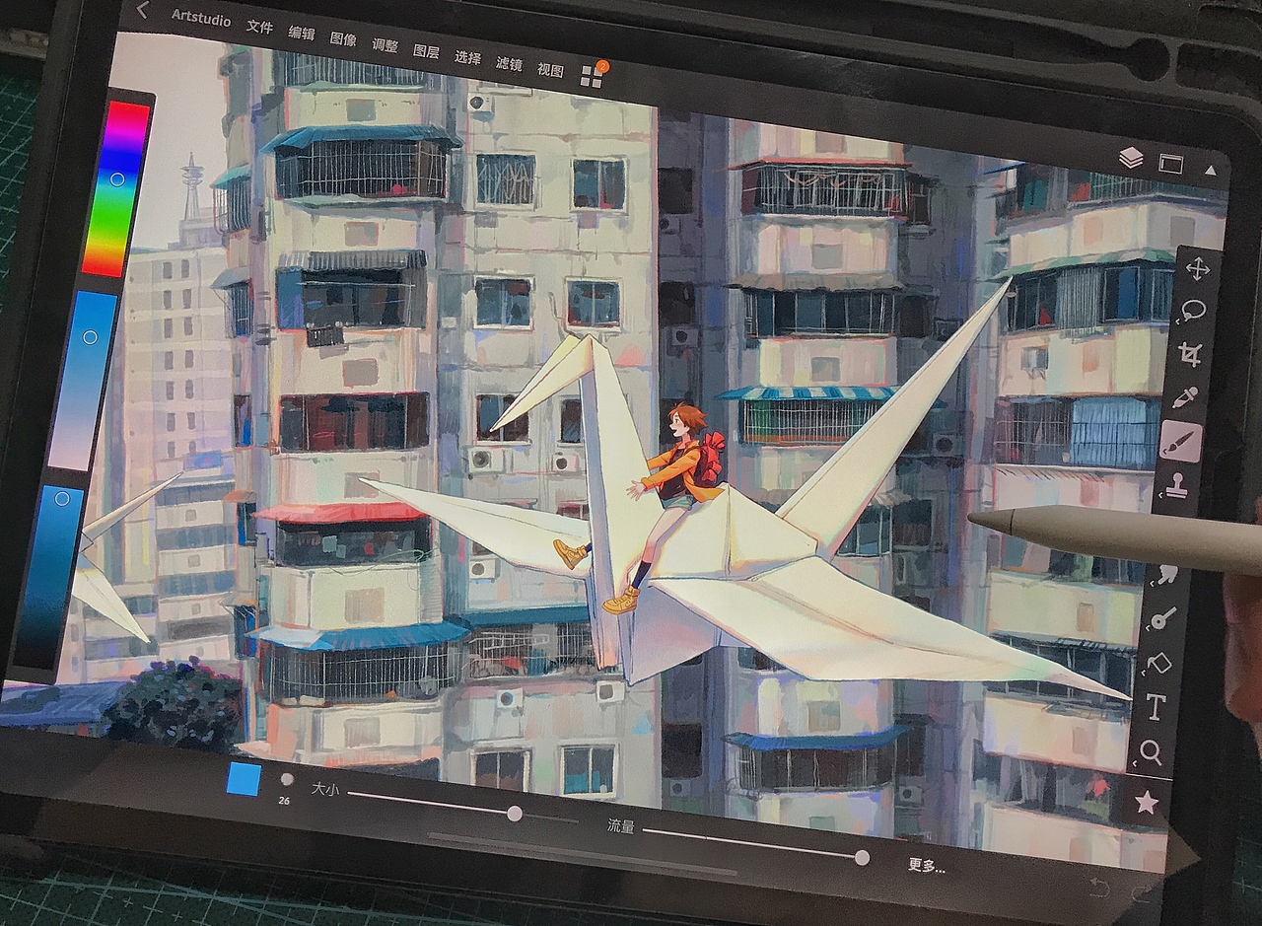Screen dimensions: 1262x926
Task: Select the Clone Stamp tool
Action: click(x=1176, y=485)
